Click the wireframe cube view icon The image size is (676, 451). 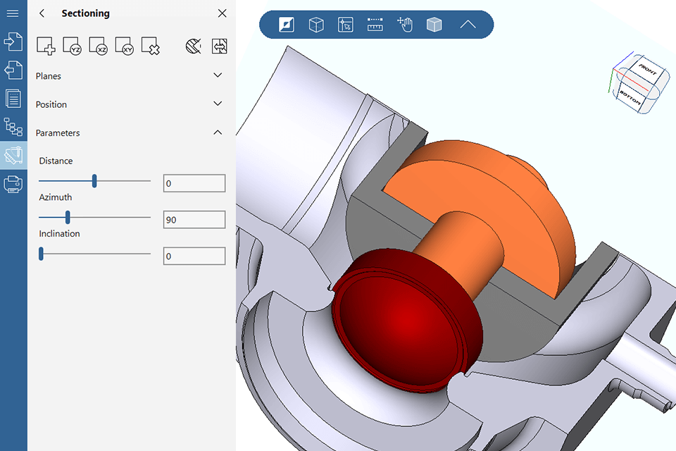click(x=316, y=25)
